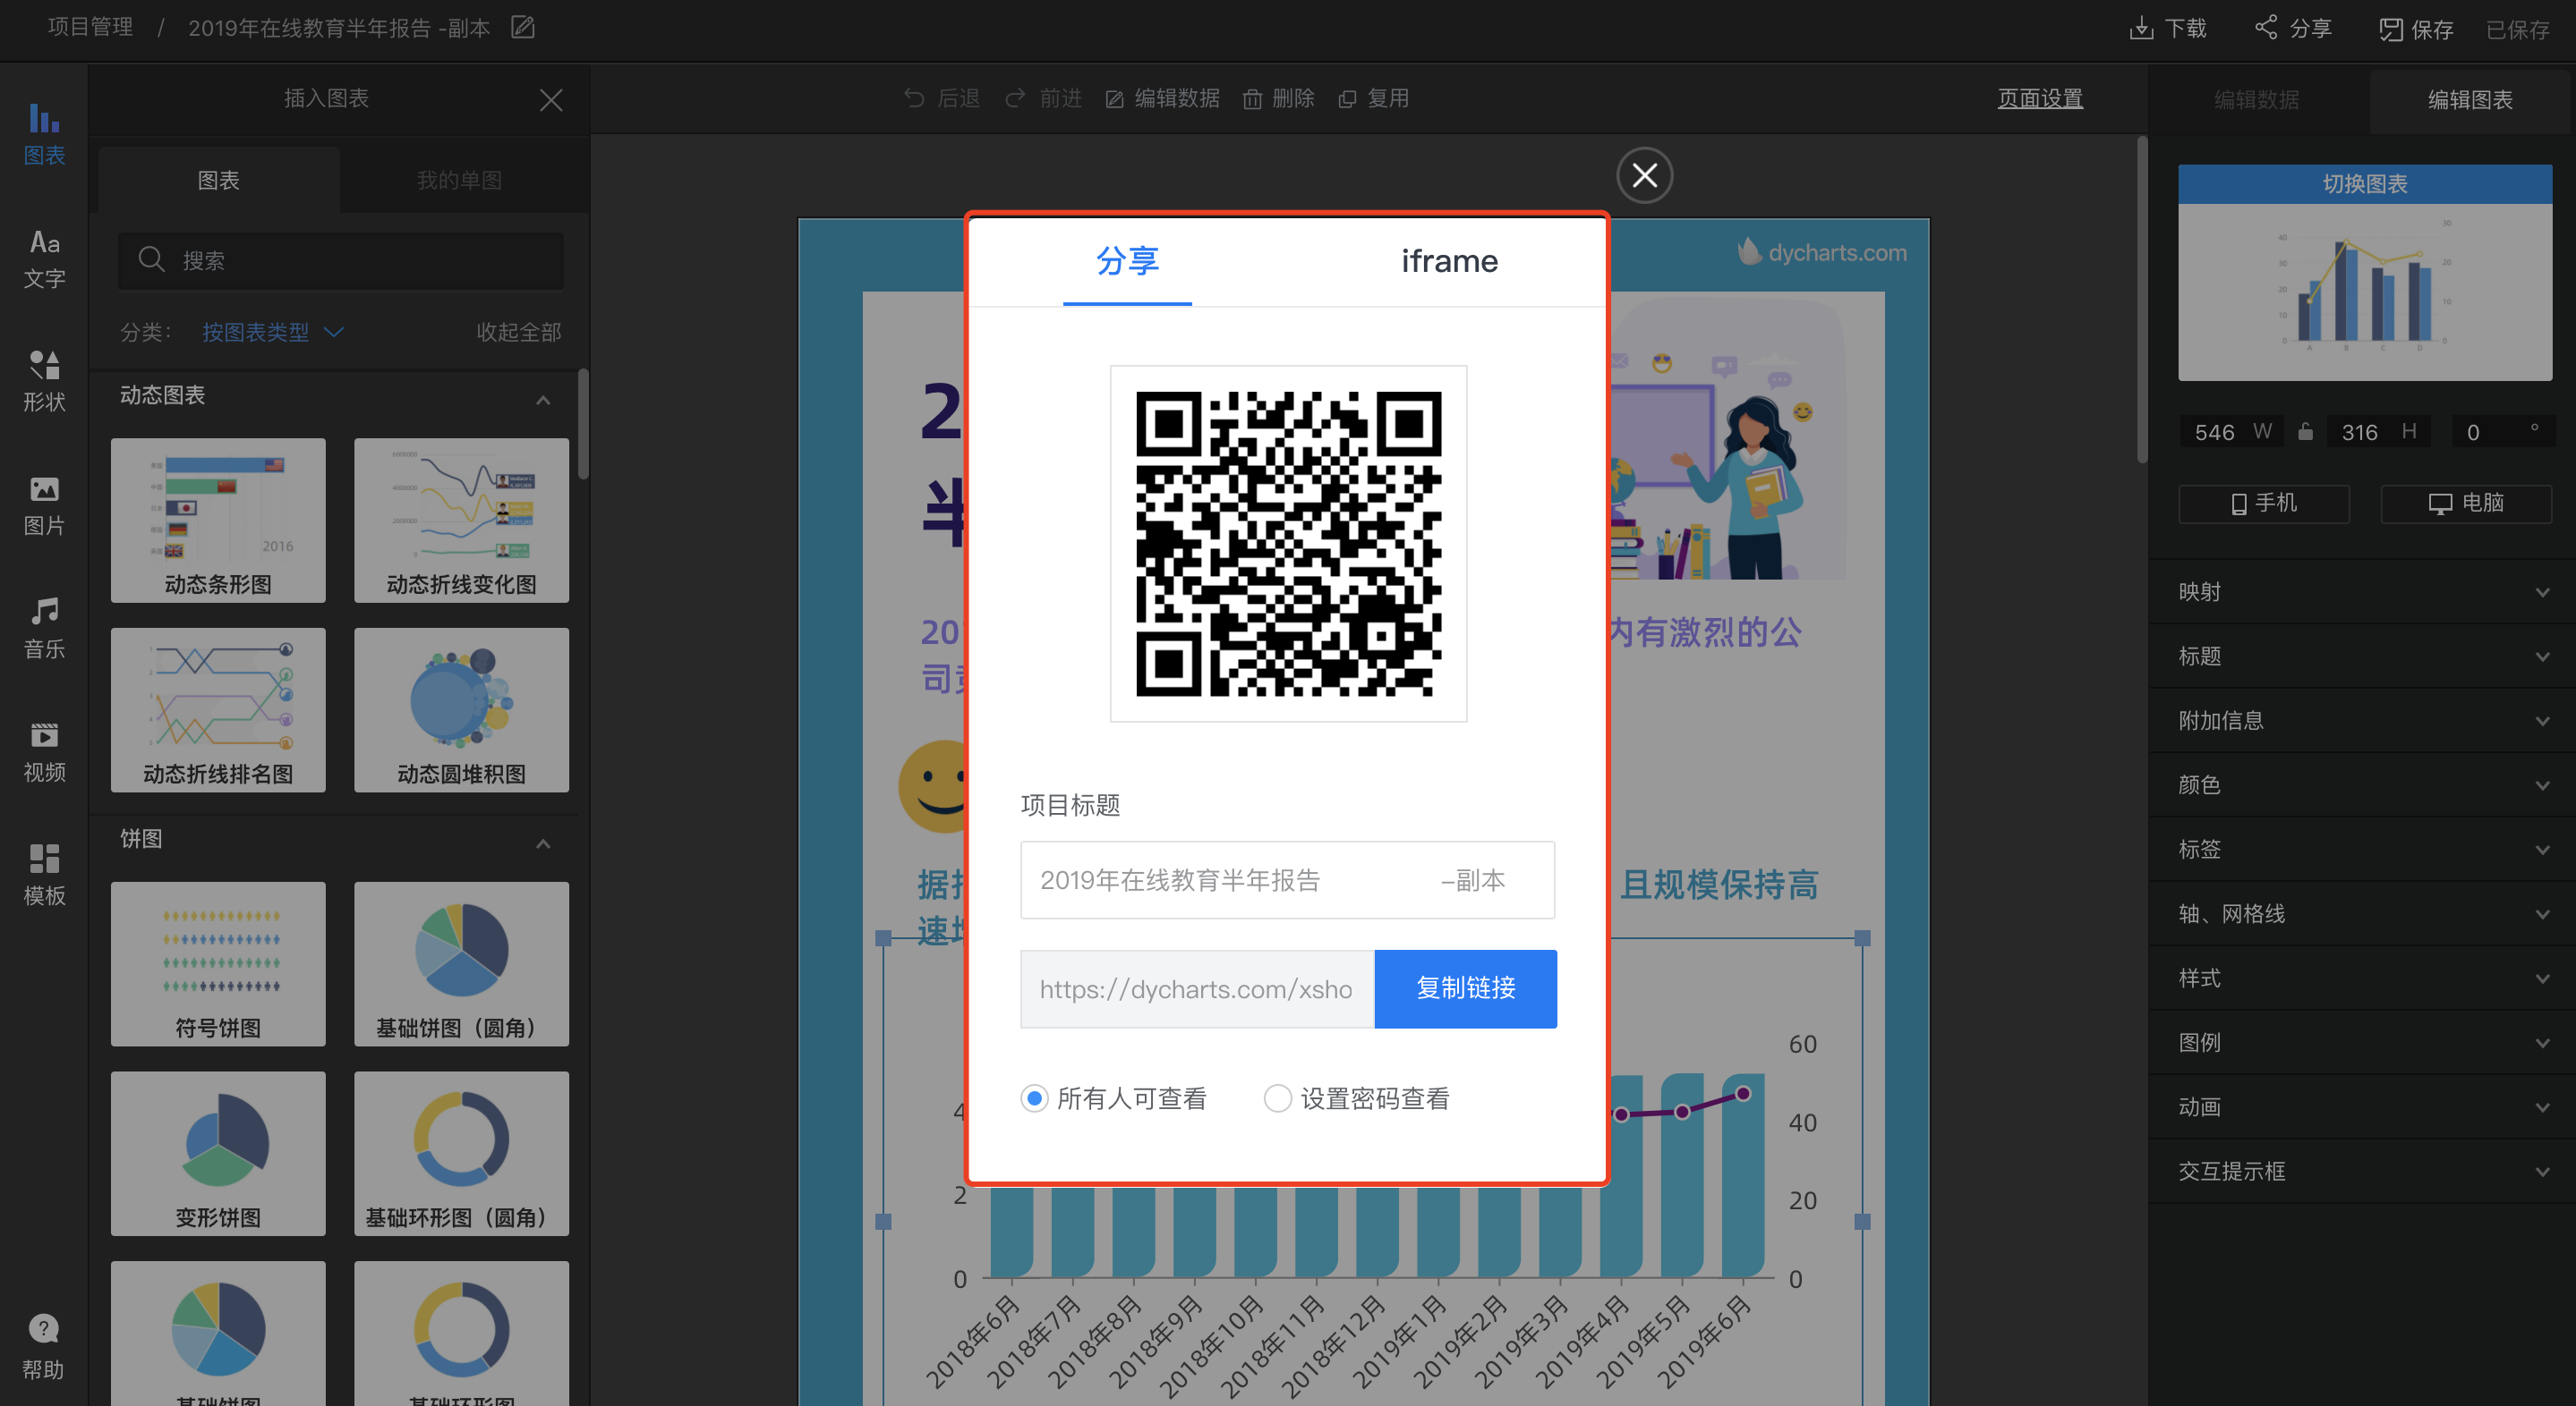Click 后退 undo in toolbar
The height and width of the screenshot is (1406, 2576).
point(942,97)
